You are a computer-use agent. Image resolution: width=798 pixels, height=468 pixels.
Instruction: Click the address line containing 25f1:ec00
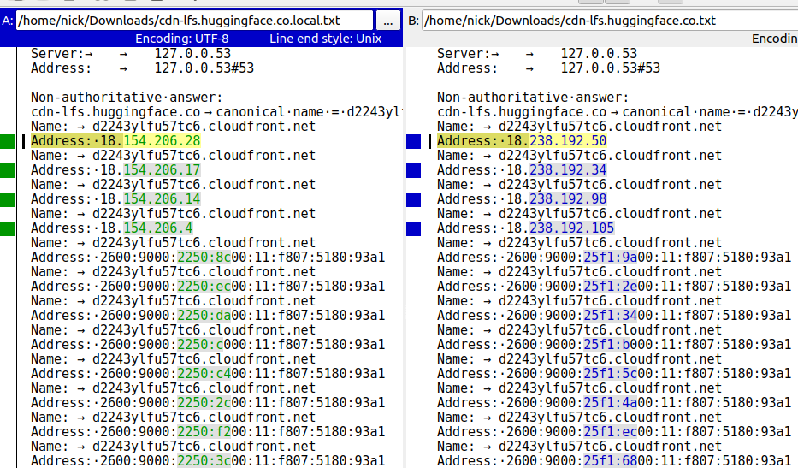[614, 431]
